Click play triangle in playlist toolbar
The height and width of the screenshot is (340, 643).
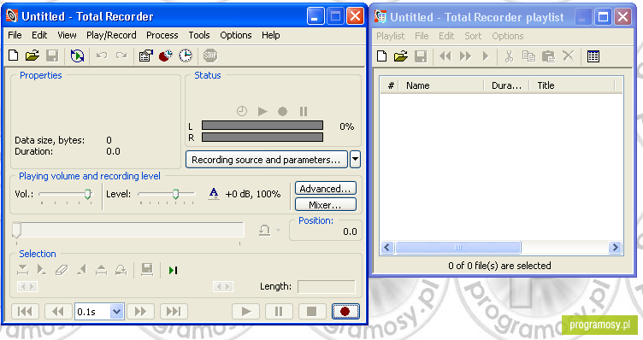(x=486, y=56)
